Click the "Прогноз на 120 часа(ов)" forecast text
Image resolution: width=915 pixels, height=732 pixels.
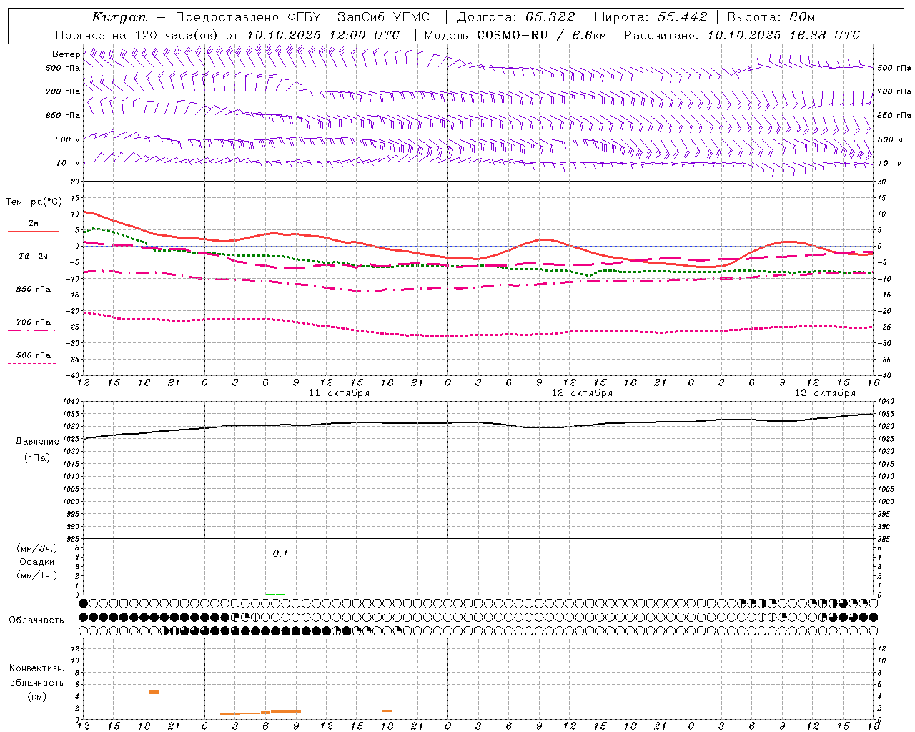[138, 35]
